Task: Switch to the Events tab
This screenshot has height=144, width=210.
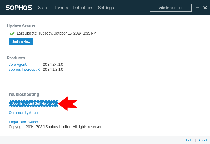Action: coord(62,8)
